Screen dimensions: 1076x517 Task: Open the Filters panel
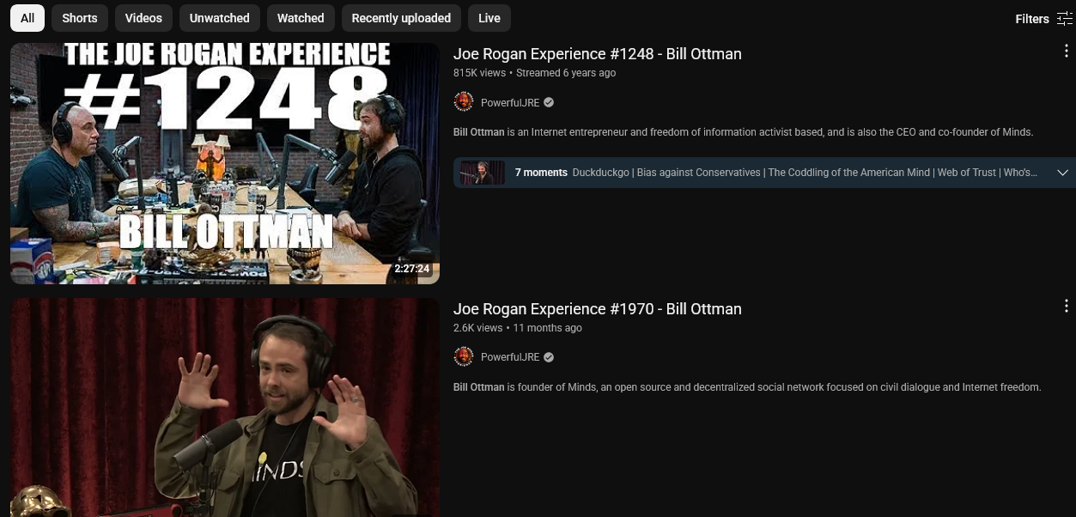[x=1043, y=19]
